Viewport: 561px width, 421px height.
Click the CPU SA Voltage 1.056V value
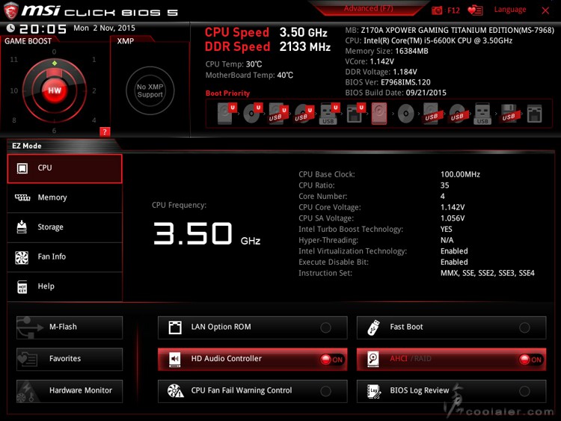[453, 218]
